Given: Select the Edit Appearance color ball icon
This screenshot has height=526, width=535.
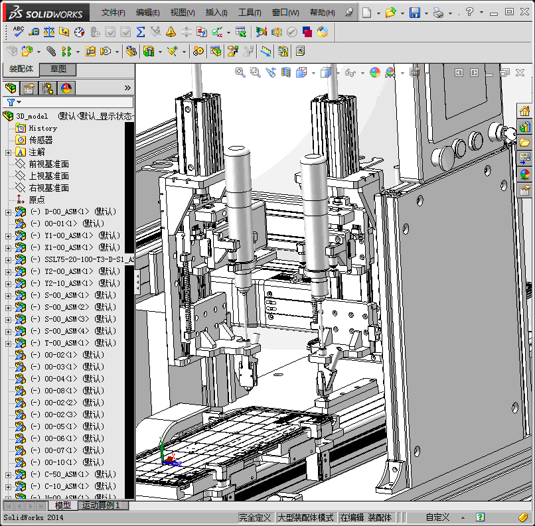Looking at the screenshot, I should pos(374,72).
